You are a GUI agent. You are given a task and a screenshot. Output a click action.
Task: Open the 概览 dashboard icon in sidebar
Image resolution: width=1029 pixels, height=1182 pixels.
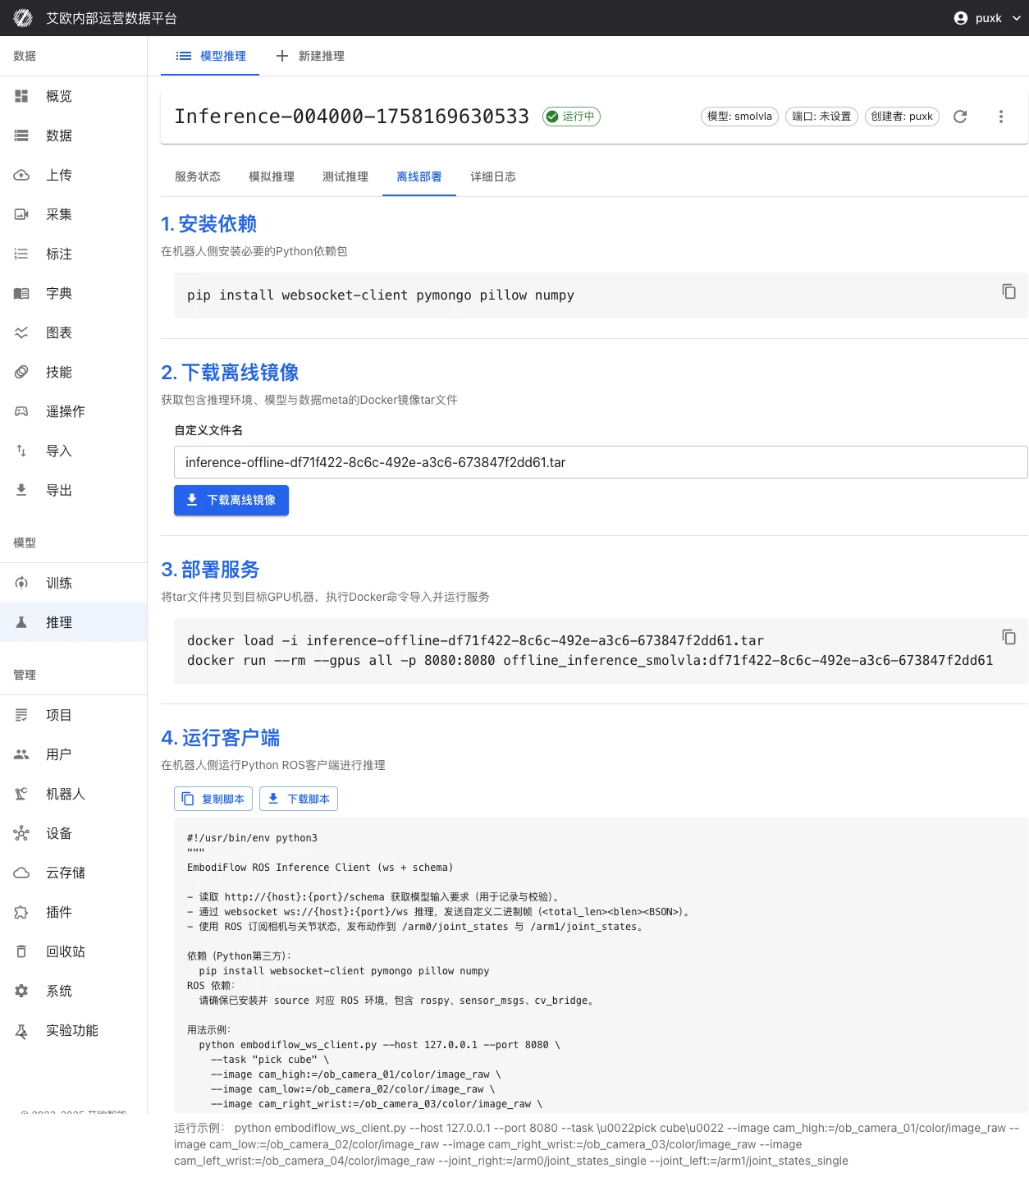click(21, 96)
